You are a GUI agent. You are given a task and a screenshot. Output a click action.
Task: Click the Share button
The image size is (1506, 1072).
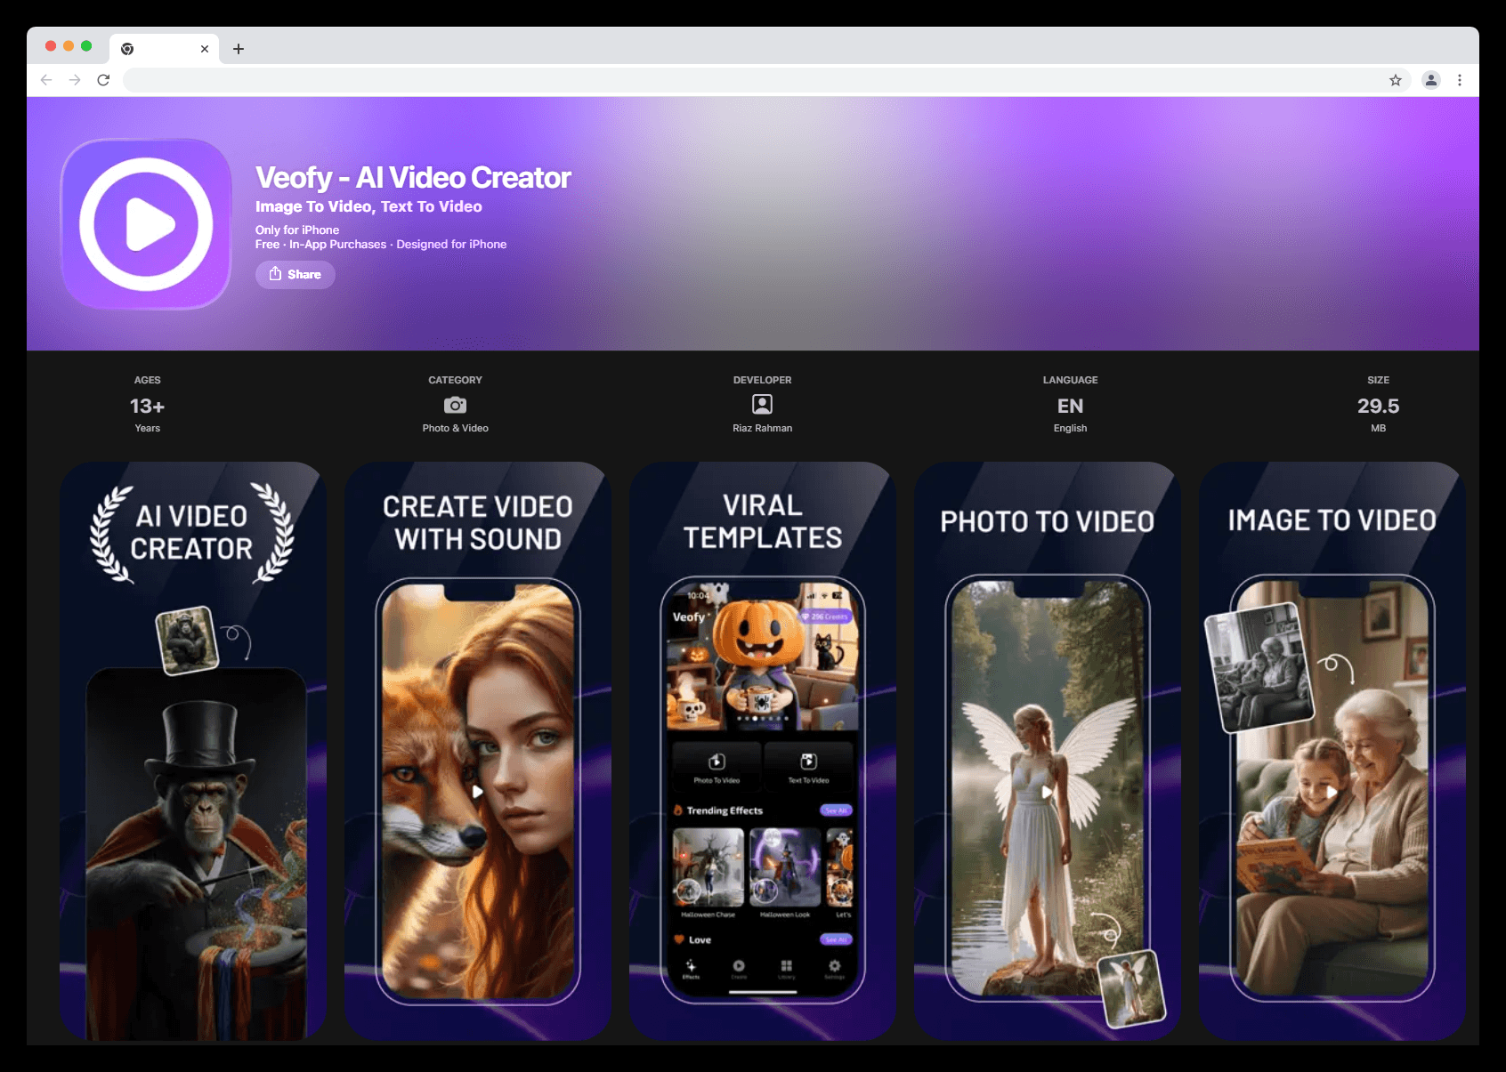pyautogui.click(x=295, y=274)
